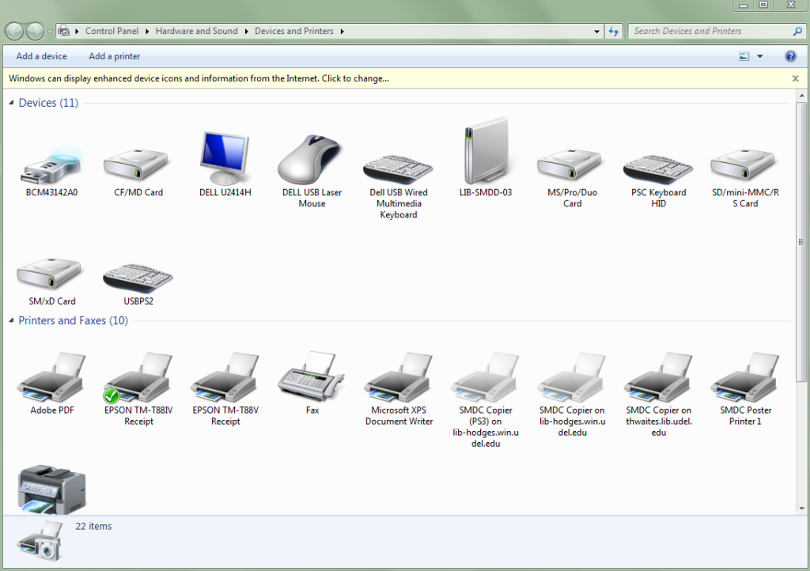This screenshot has width=810, height=571.
Task: Open the change view options dropdown
Action: pos(760,57)
